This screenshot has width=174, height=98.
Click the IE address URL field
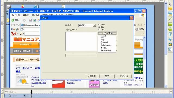click(x=30, y=25)
